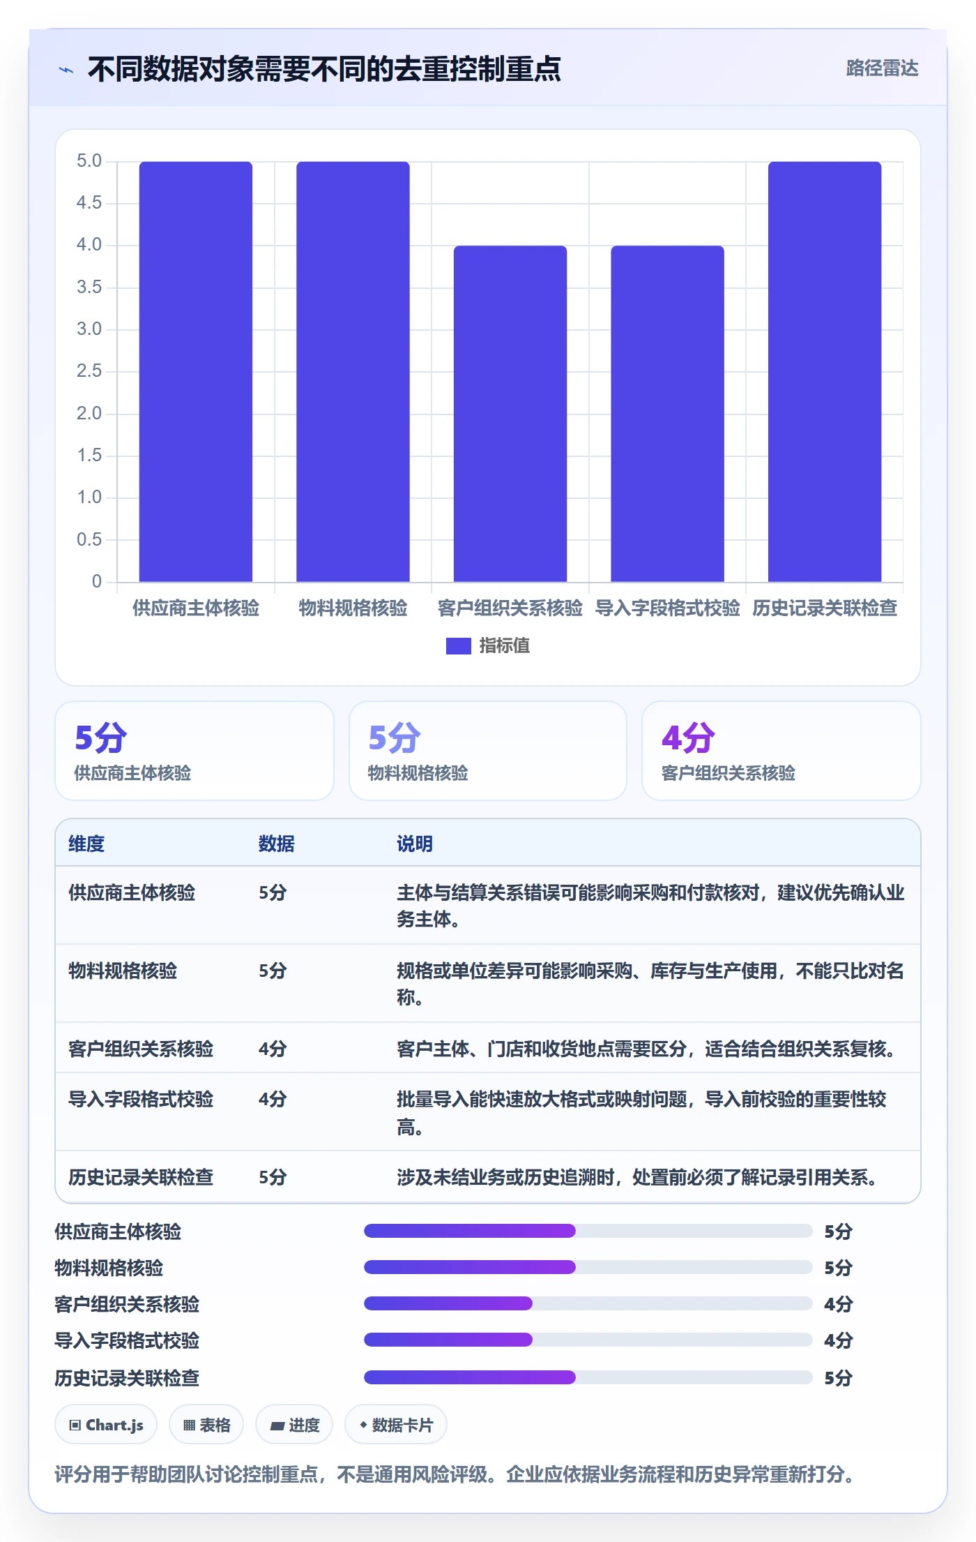
Task: Click the Chart.js tag chip
Action: [106, 1425]
